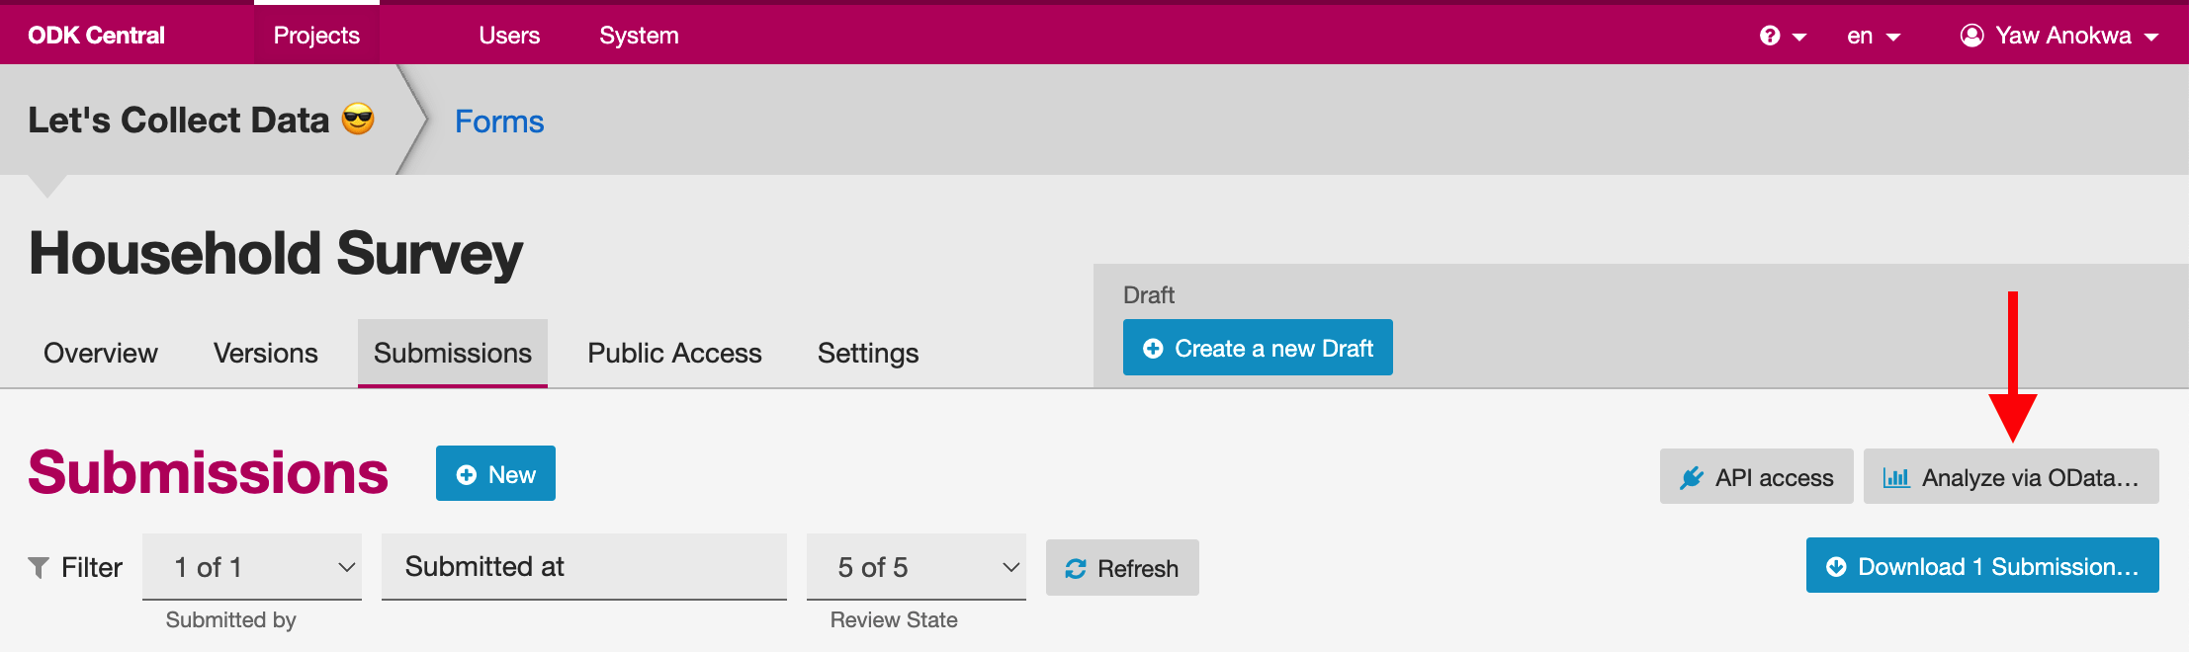Image resolution: width=2189 pixels, height=652 pixels.
Task: Open System in the top navigation
Action: coord(639,36)
